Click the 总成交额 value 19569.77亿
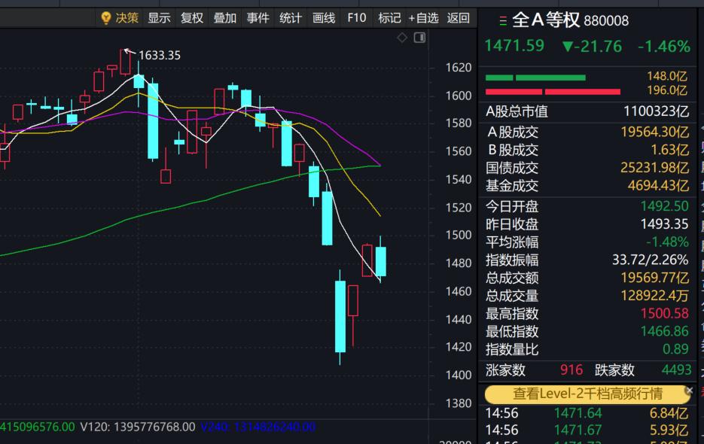 [654, 278]
